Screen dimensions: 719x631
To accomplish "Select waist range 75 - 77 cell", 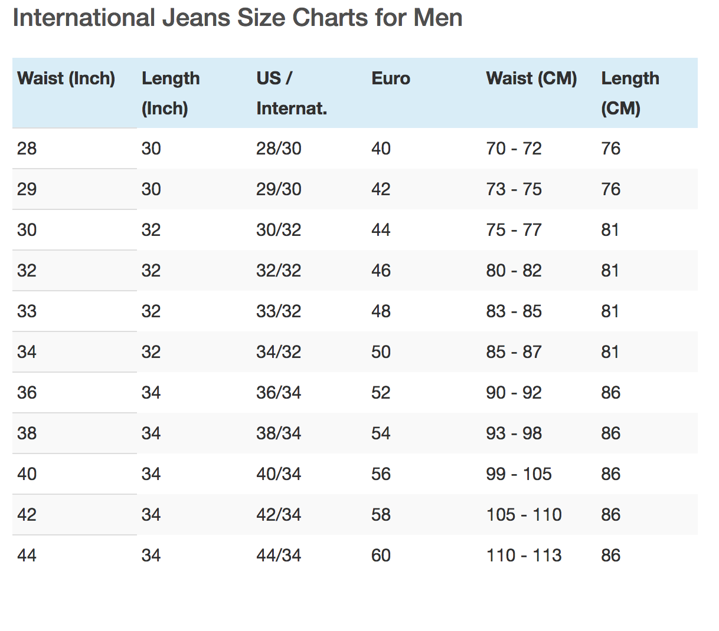I will pyautogui.click(x=514, y=230).
